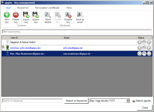The width and height of the screenshot is (154, 112).
Task: Click the gpg4o key icon in the title bar
Action: [x=3, y=3]
